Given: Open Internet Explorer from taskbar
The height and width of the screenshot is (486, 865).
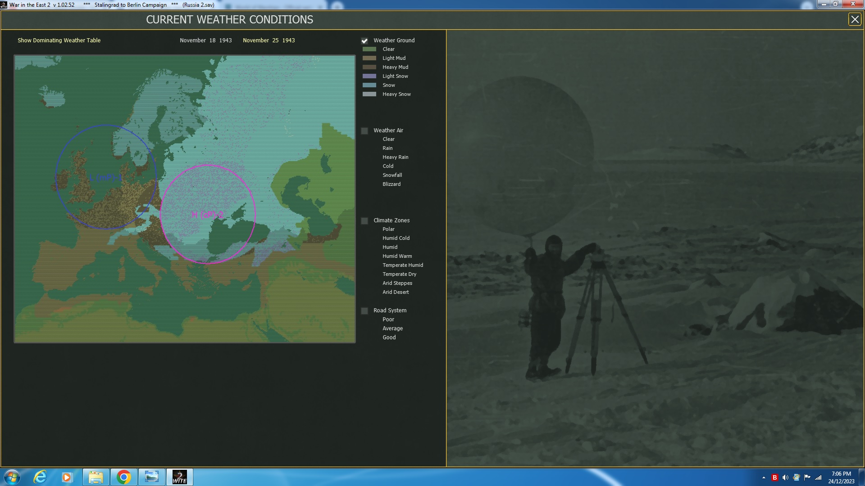Looking at the screenshot, I should [x=40, y=477].
